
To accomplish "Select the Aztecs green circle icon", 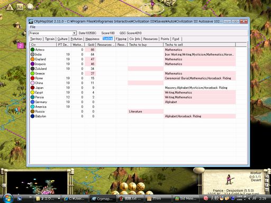I will pos(32,50).
